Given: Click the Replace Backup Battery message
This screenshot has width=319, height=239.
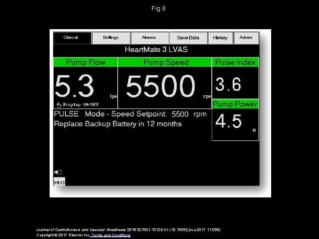Looking at the screenshot, I should point(118,124).
